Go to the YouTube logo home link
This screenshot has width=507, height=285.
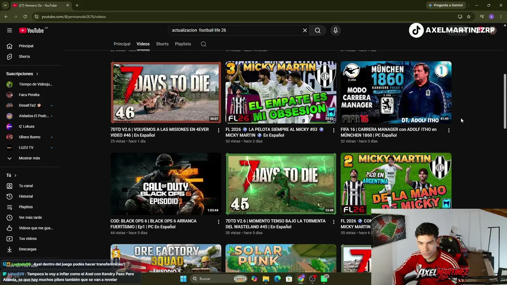(32, 30)
